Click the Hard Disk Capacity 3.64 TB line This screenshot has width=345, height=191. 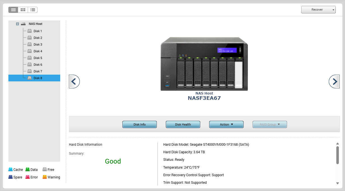(184, 152)
